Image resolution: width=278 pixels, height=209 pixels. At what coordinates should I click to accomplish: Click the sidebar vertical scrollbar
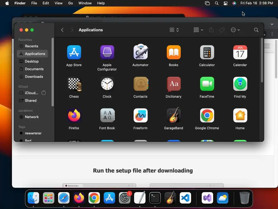52,72
